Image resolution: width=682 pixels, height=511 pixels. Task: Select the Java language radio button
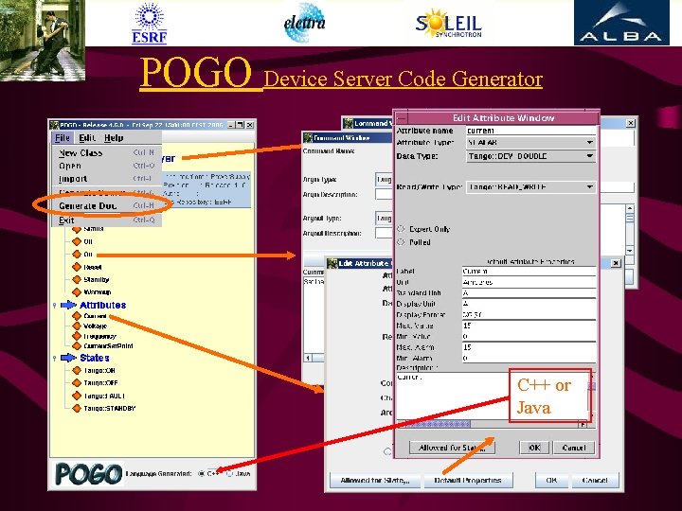[229, 474]
